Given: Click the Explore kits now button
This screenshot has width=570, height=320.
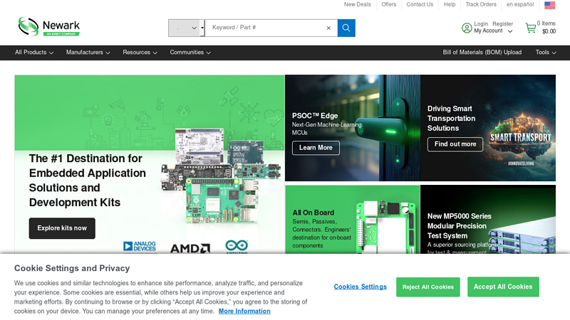Looking at the screenshot, I should 62,228.
